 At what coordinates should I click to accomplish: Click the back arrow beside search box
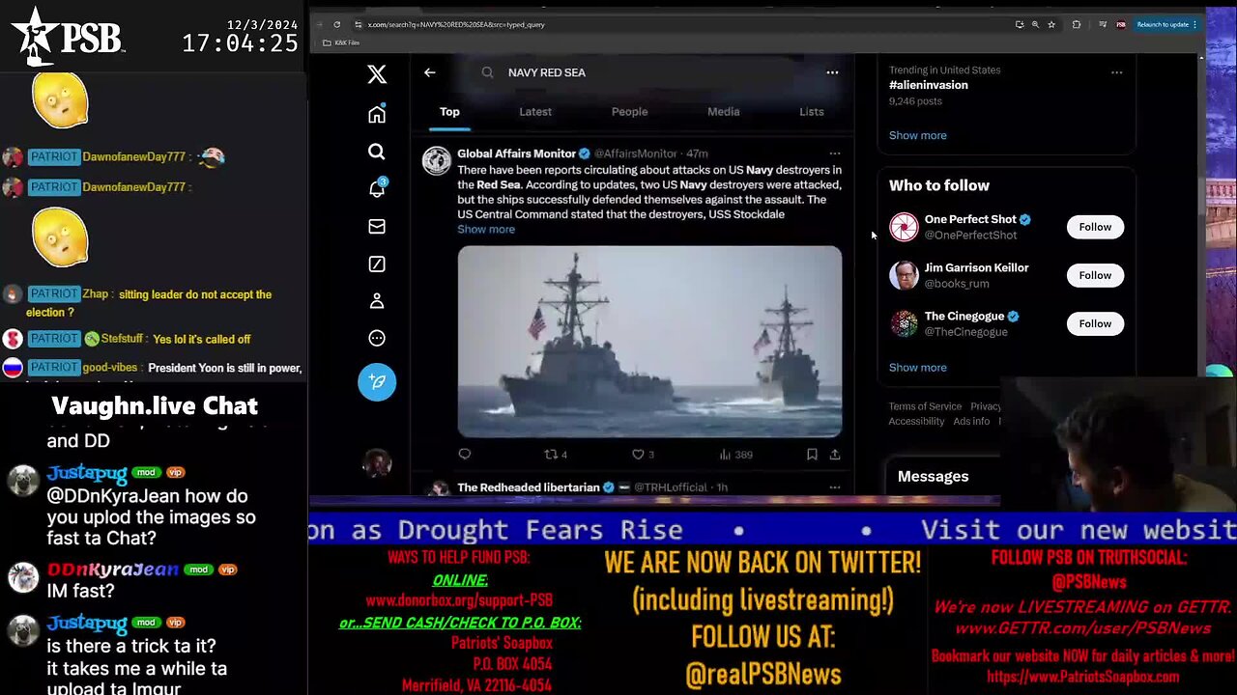click(430, 72)
